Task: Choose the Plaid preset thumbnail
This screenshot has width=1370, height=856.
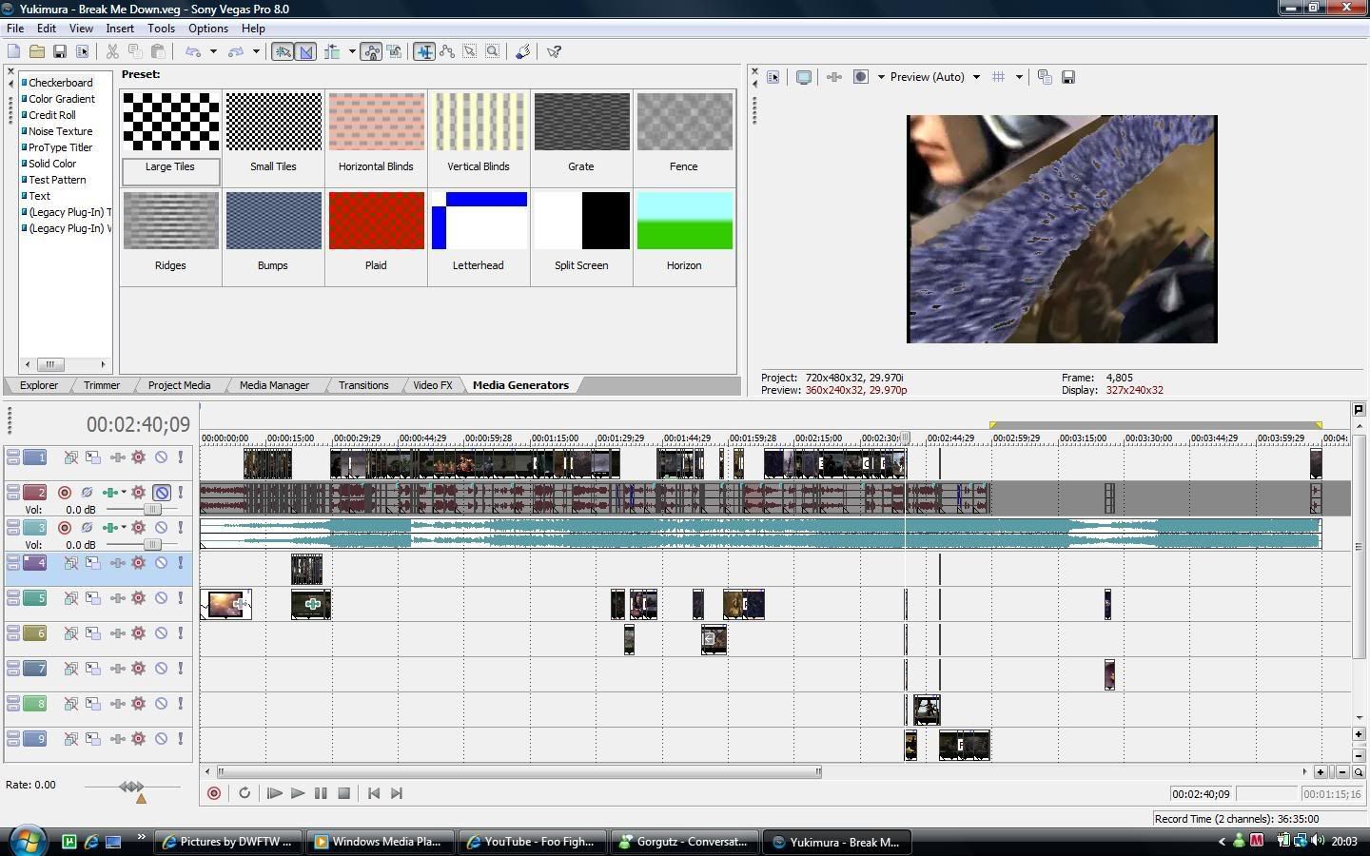Action: click(x=376, y=221)
